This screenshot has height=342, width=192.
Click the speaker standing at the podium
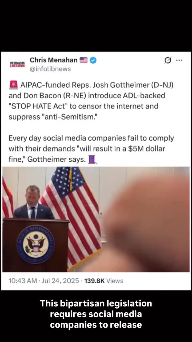(x=33, y=203)
